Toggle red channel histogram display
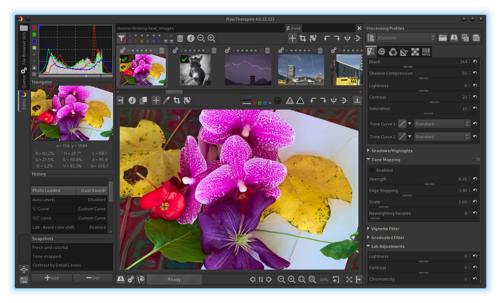The image size is (501, 303). (34, 29)
